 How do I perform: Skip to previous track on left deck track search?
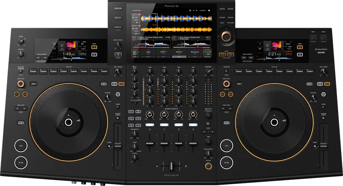click(38, 57)
